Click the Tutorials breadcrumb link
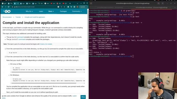The image size is (177, 99). [x=18, y=17]
